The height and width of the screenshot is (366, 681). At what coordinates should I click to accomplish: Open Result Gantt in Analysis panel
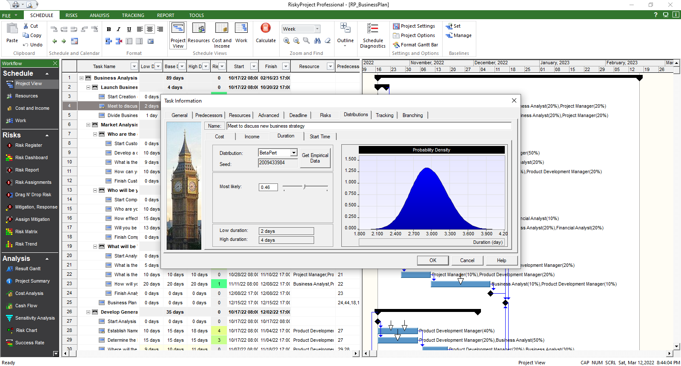(x=28, y=269)
